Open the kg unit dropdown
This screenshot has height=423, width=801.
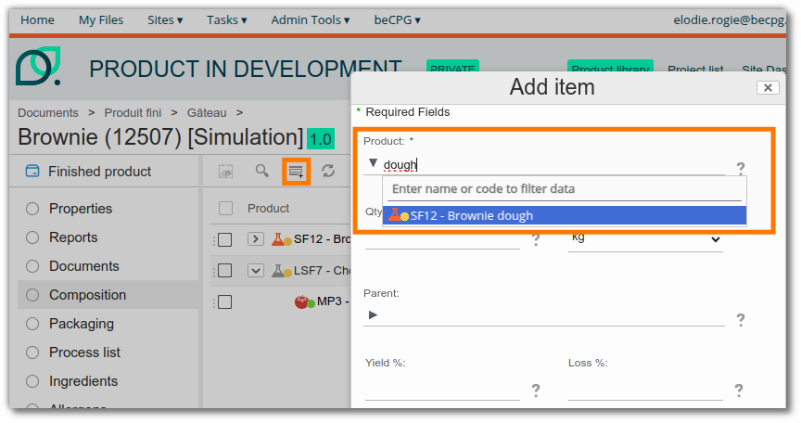click(645, 238)
